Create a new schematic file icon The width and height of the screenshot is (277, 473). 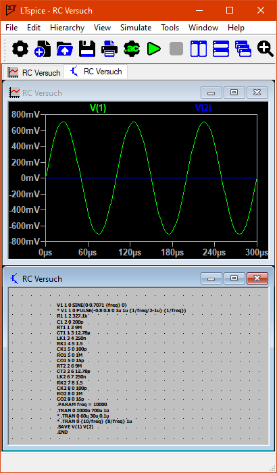point(43,49)
